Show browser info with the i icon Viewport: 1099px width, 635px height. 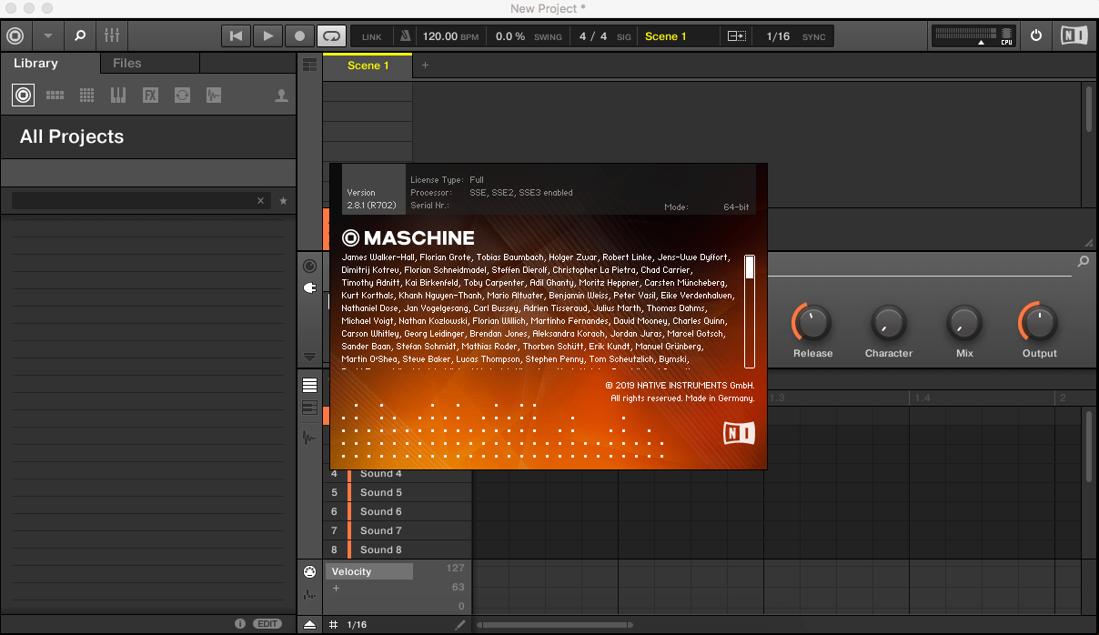tap(240, 624)
